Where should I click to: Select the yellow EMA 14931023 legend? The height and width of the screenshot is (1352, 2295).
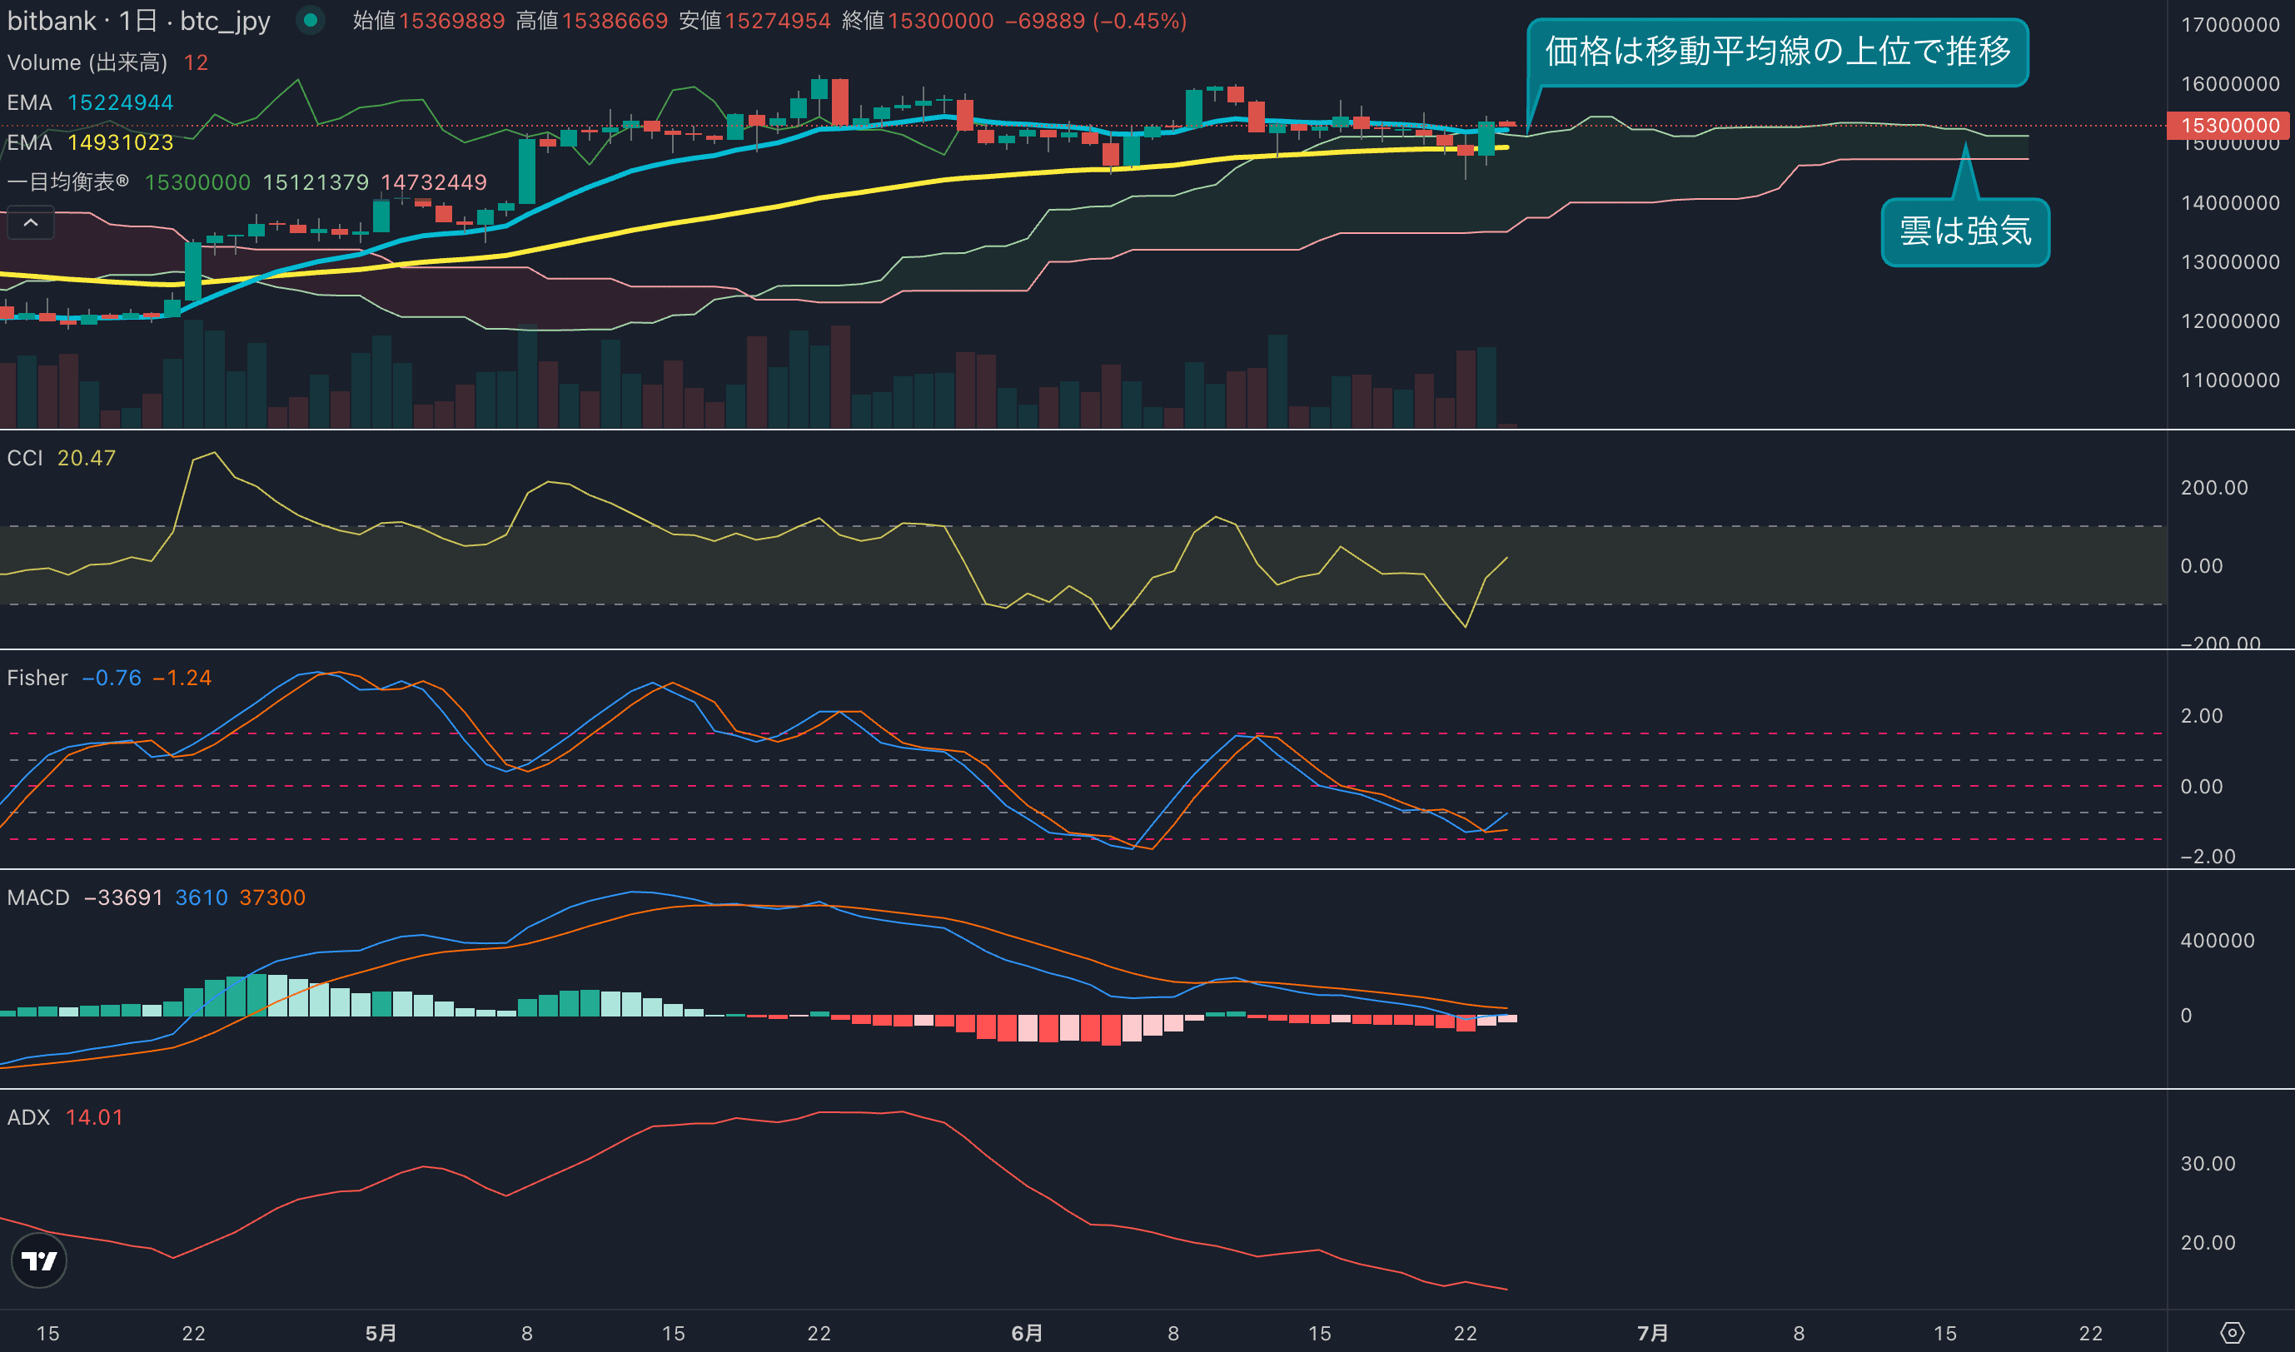[89, 142]
